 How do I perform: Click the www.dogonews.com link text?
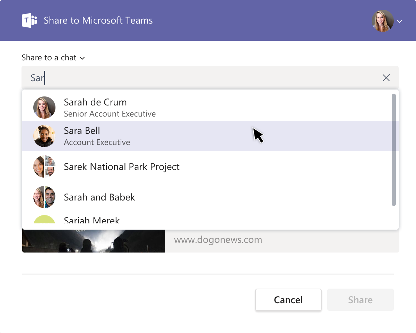pyautogui.click(x=218, y=240)
